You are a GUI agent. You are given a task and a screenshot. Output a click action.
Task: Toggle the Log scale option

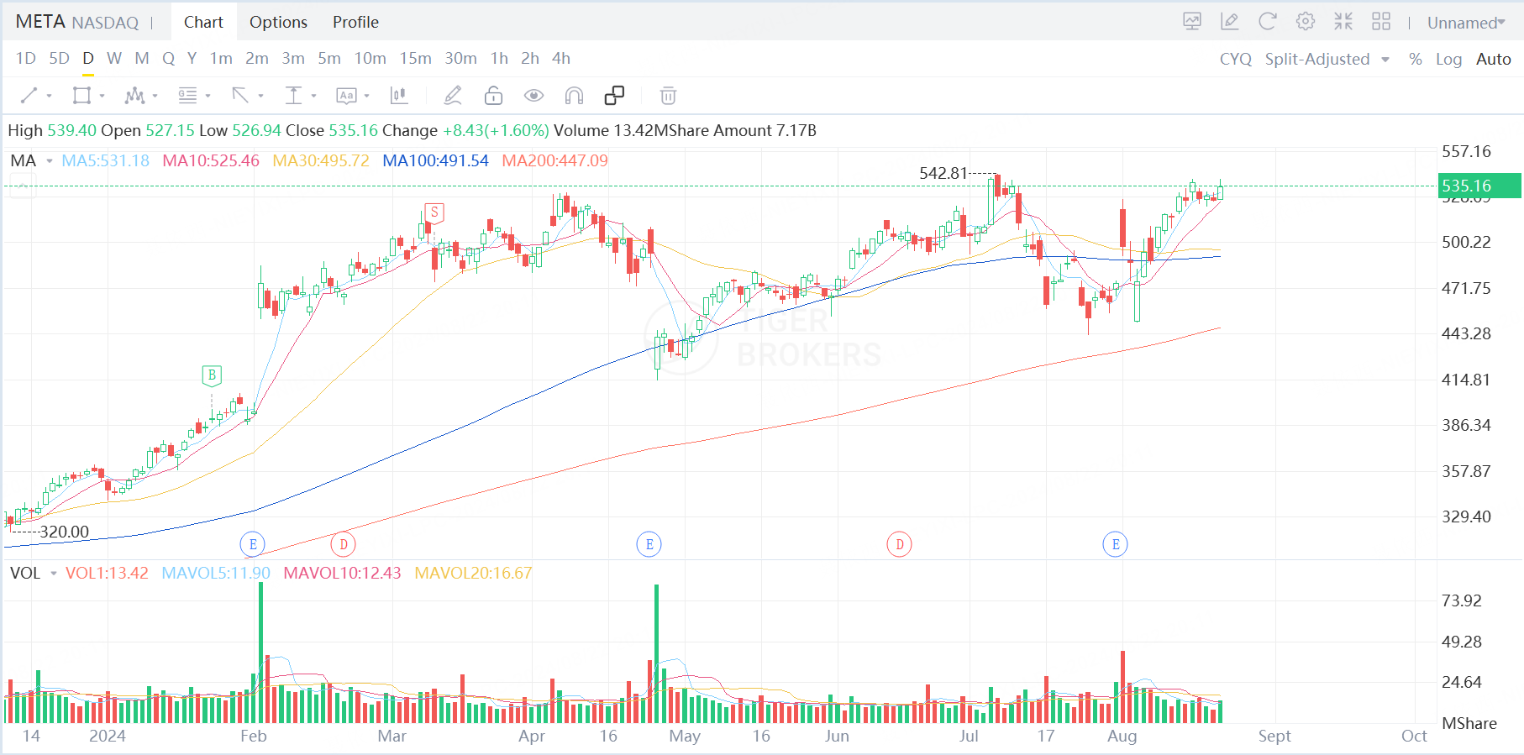1448,59
